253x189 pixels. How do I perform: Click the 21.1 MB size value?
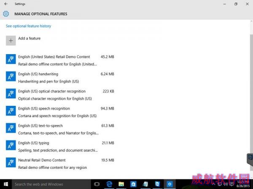pyautogui.click(x=108, y=143)
